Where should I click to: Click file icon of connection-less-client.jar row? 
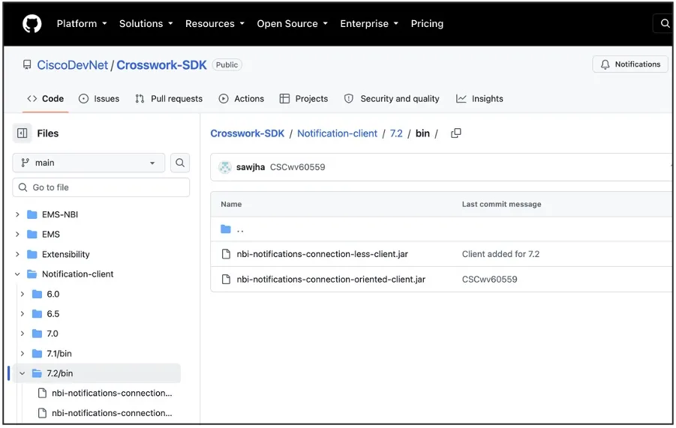pyautogui.click(x=226, y=254)
